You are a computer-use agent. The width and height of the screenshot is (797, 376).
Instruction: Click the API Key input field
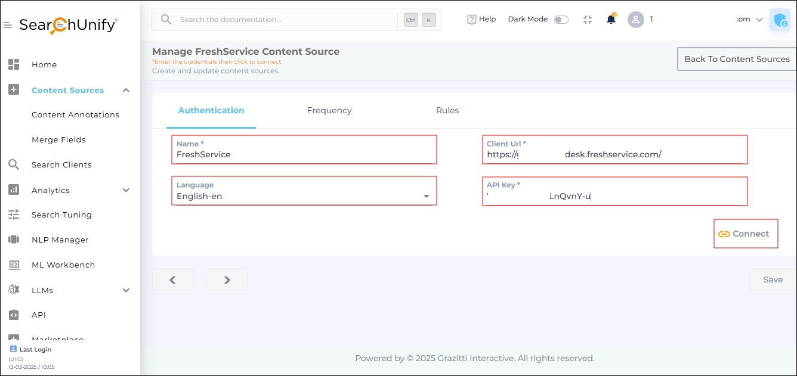coord(614,196)
